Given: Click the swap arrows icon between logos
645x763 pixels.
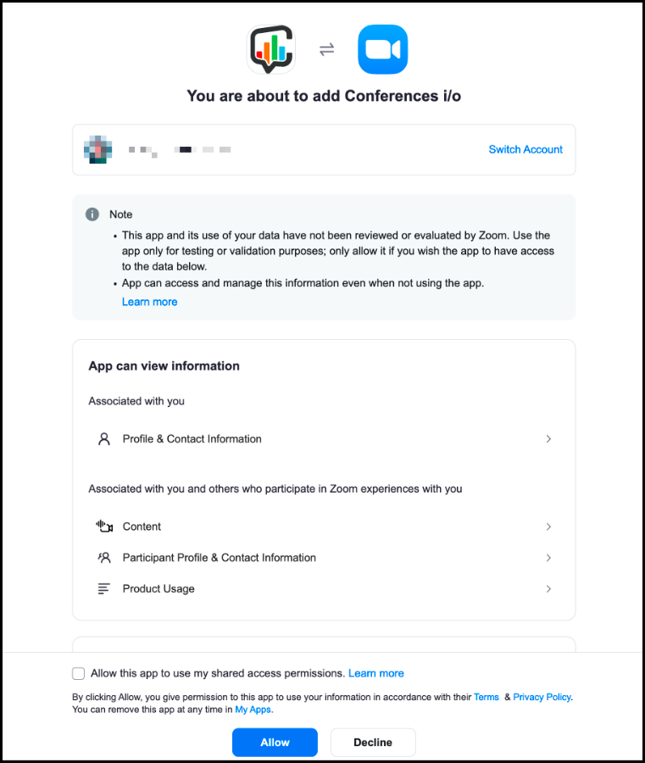Looking at the screenshot, I should coord(326,49).
